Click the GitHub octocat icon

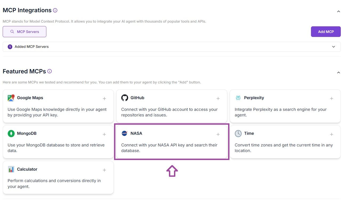[x=125, y=98]
